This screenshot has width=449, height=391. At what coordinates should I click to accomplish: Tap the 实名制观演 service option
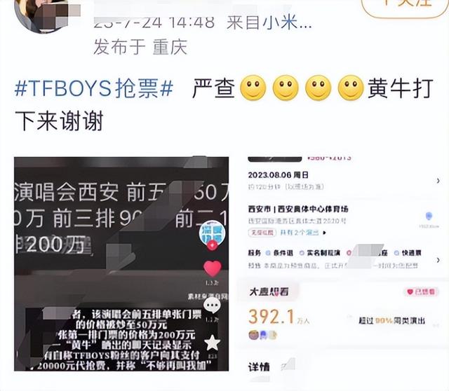coord(320,253)
